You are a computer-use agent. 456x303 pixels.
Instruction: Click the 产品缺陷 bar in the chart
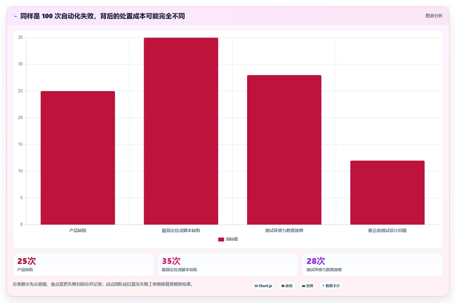click(x=78, y=158)
